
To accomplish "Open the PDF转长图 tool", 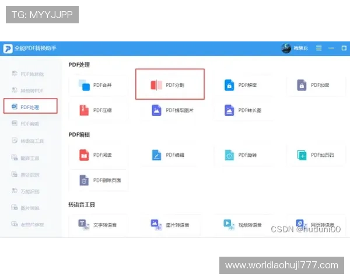I will point(242,110).
